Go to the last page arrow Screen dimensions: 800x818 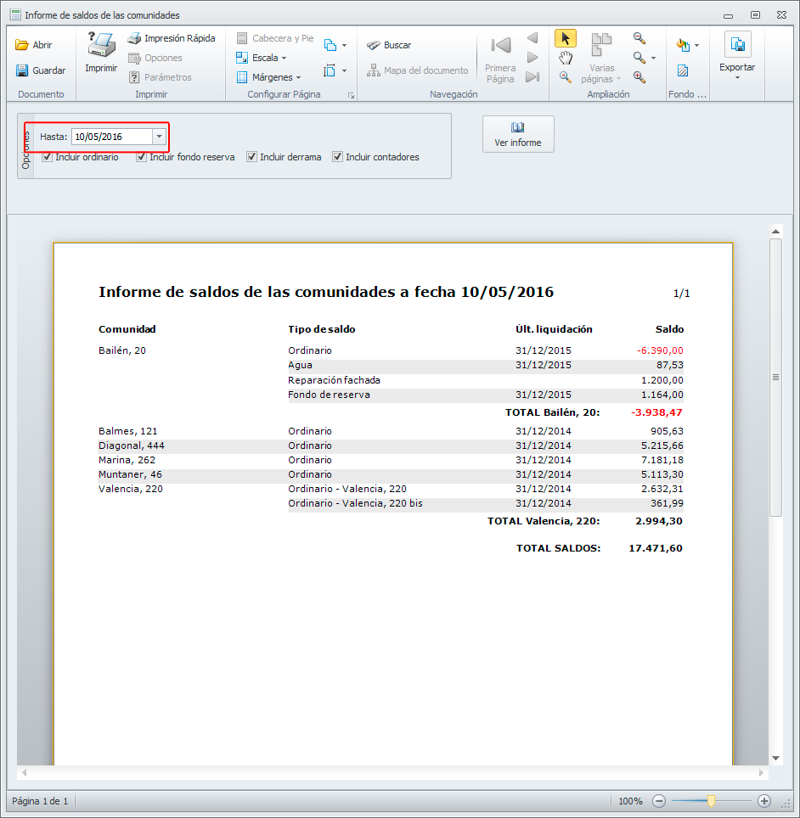click(532, 77)
